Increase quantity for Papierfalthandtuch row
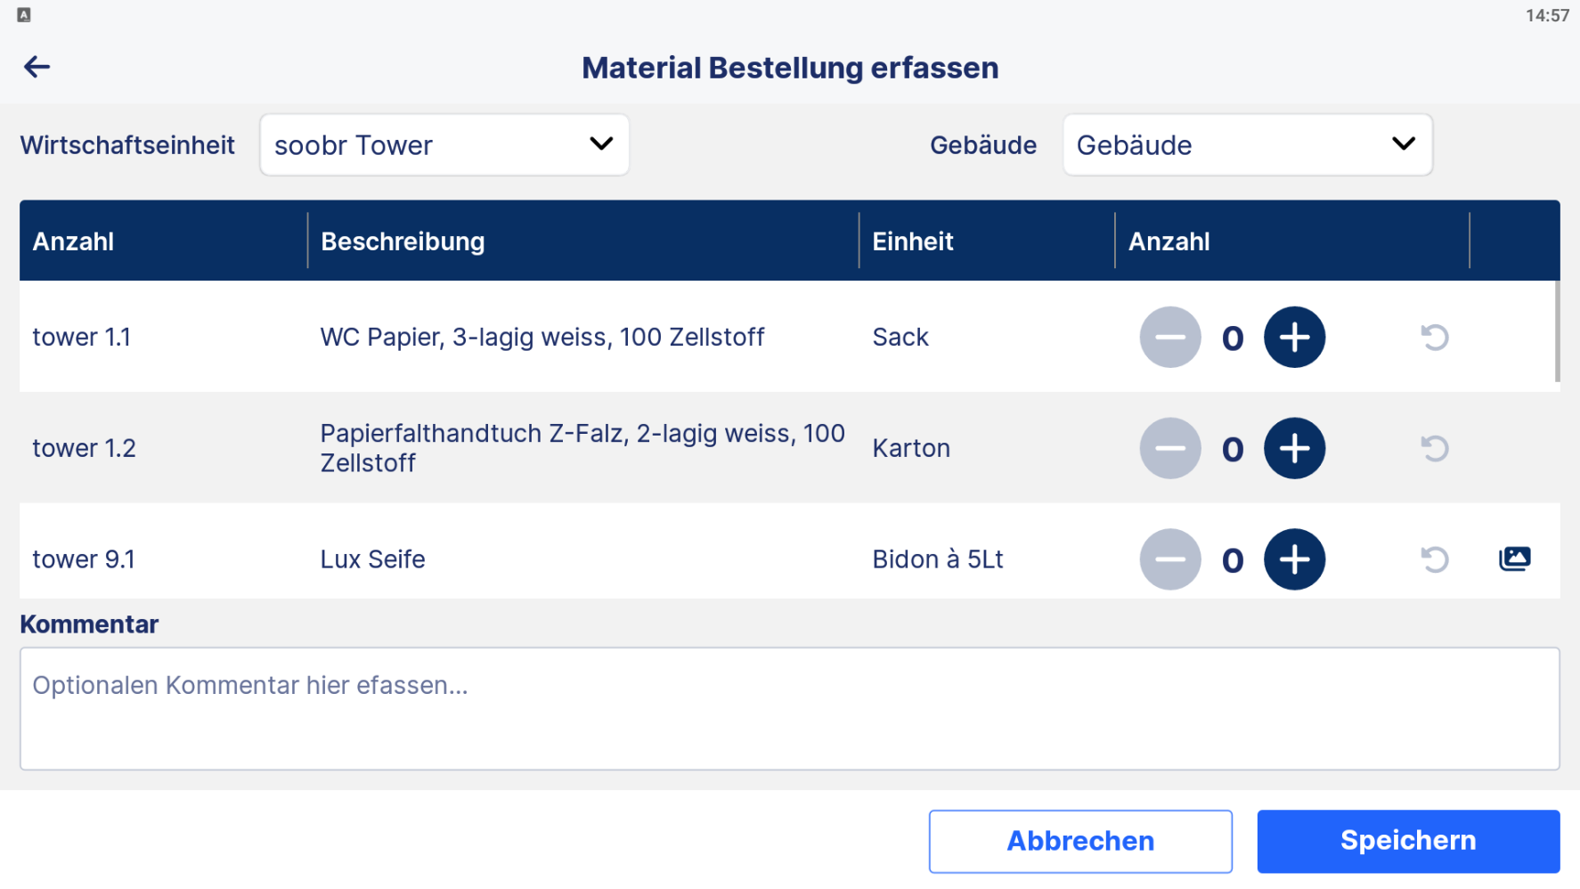The height and width of the screenshot is (889, 1580). tap(1294, 448)
